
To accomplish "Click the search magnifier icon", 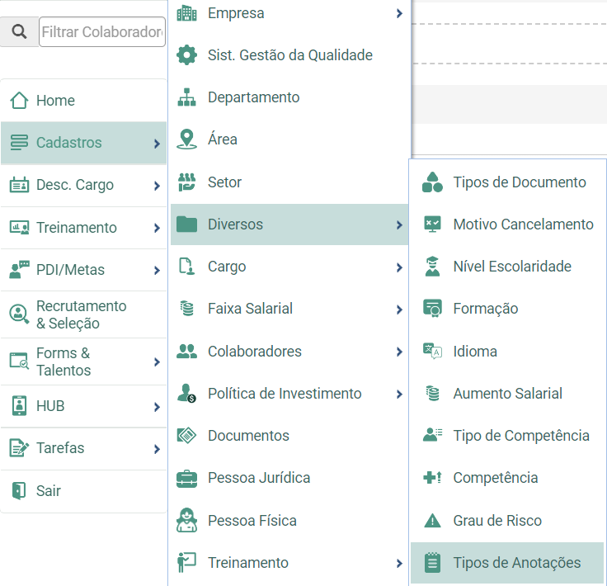I will click(x=19, y=31).
